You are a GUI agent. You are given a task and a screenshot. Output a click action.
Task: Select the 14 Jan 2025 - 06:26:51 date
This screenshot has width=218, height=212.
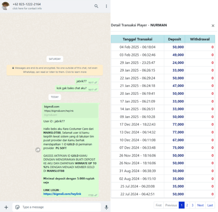(137, 109)
